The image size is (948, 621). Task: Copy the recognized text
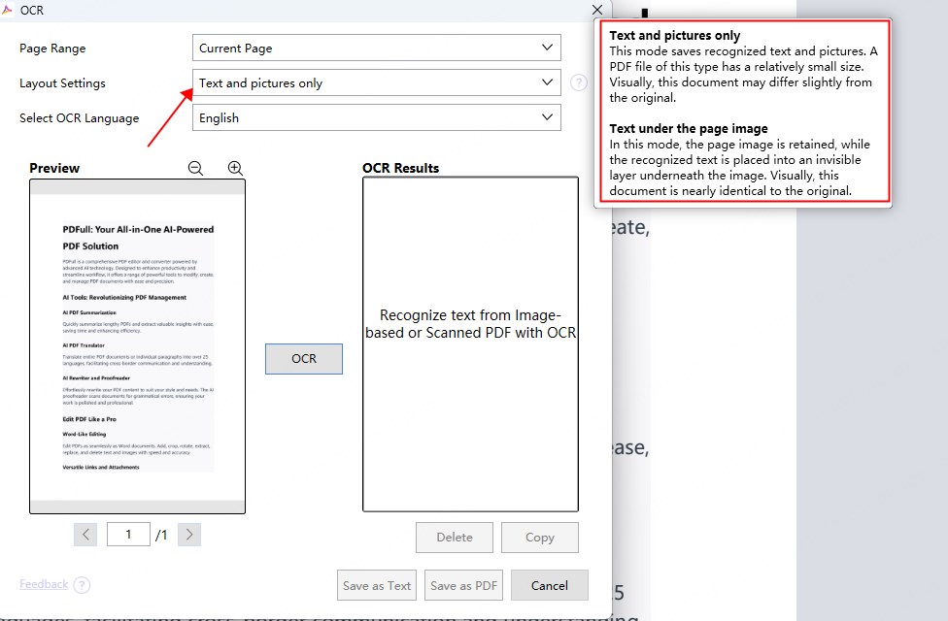(539, 537)
